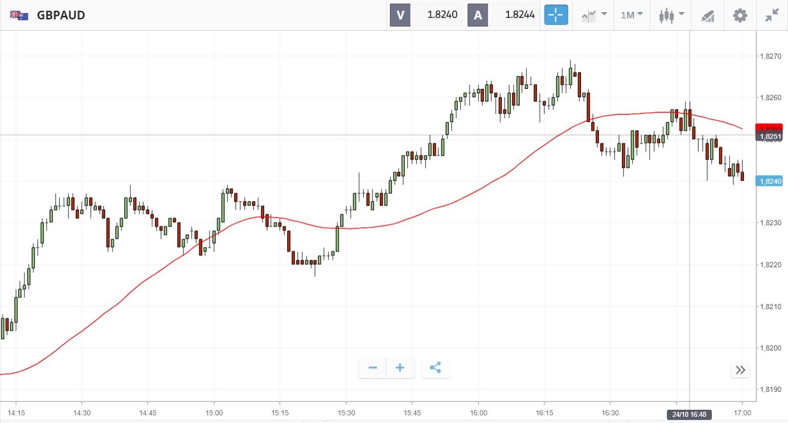Screen dimensions: 788x423
Task: Open chart settings gear
Action: (740, 15)
